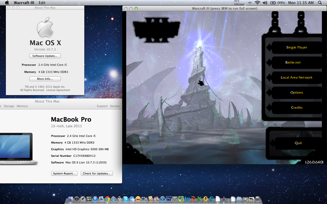Click the yellow smiley messenger Dock icon
This screenshot has width=327, height=204.
coord(138,199)
